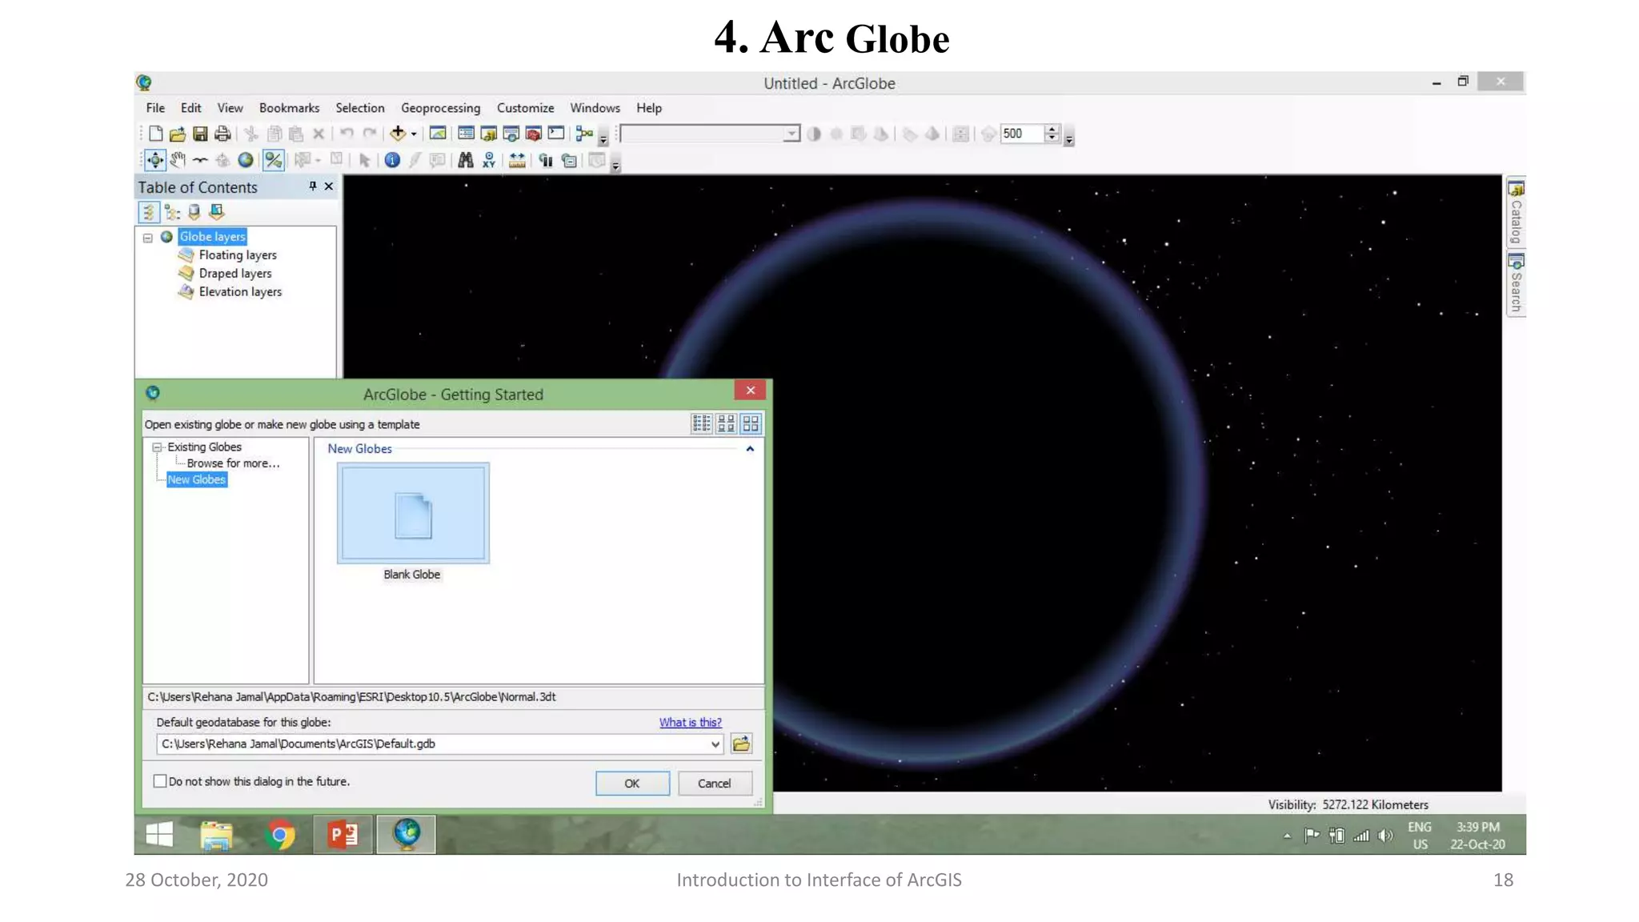Click the TOC List By Drawing Order icon
This screenshot has height=922, width=1639.
coord(149,212)
